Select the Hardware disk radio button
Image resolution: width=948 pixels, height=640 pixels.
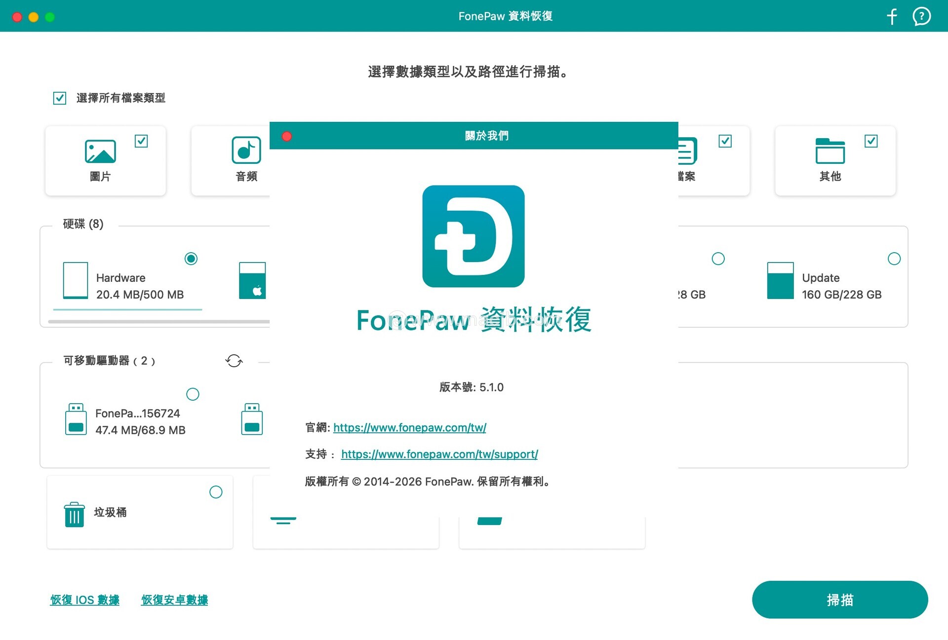(x=191, y=259)
